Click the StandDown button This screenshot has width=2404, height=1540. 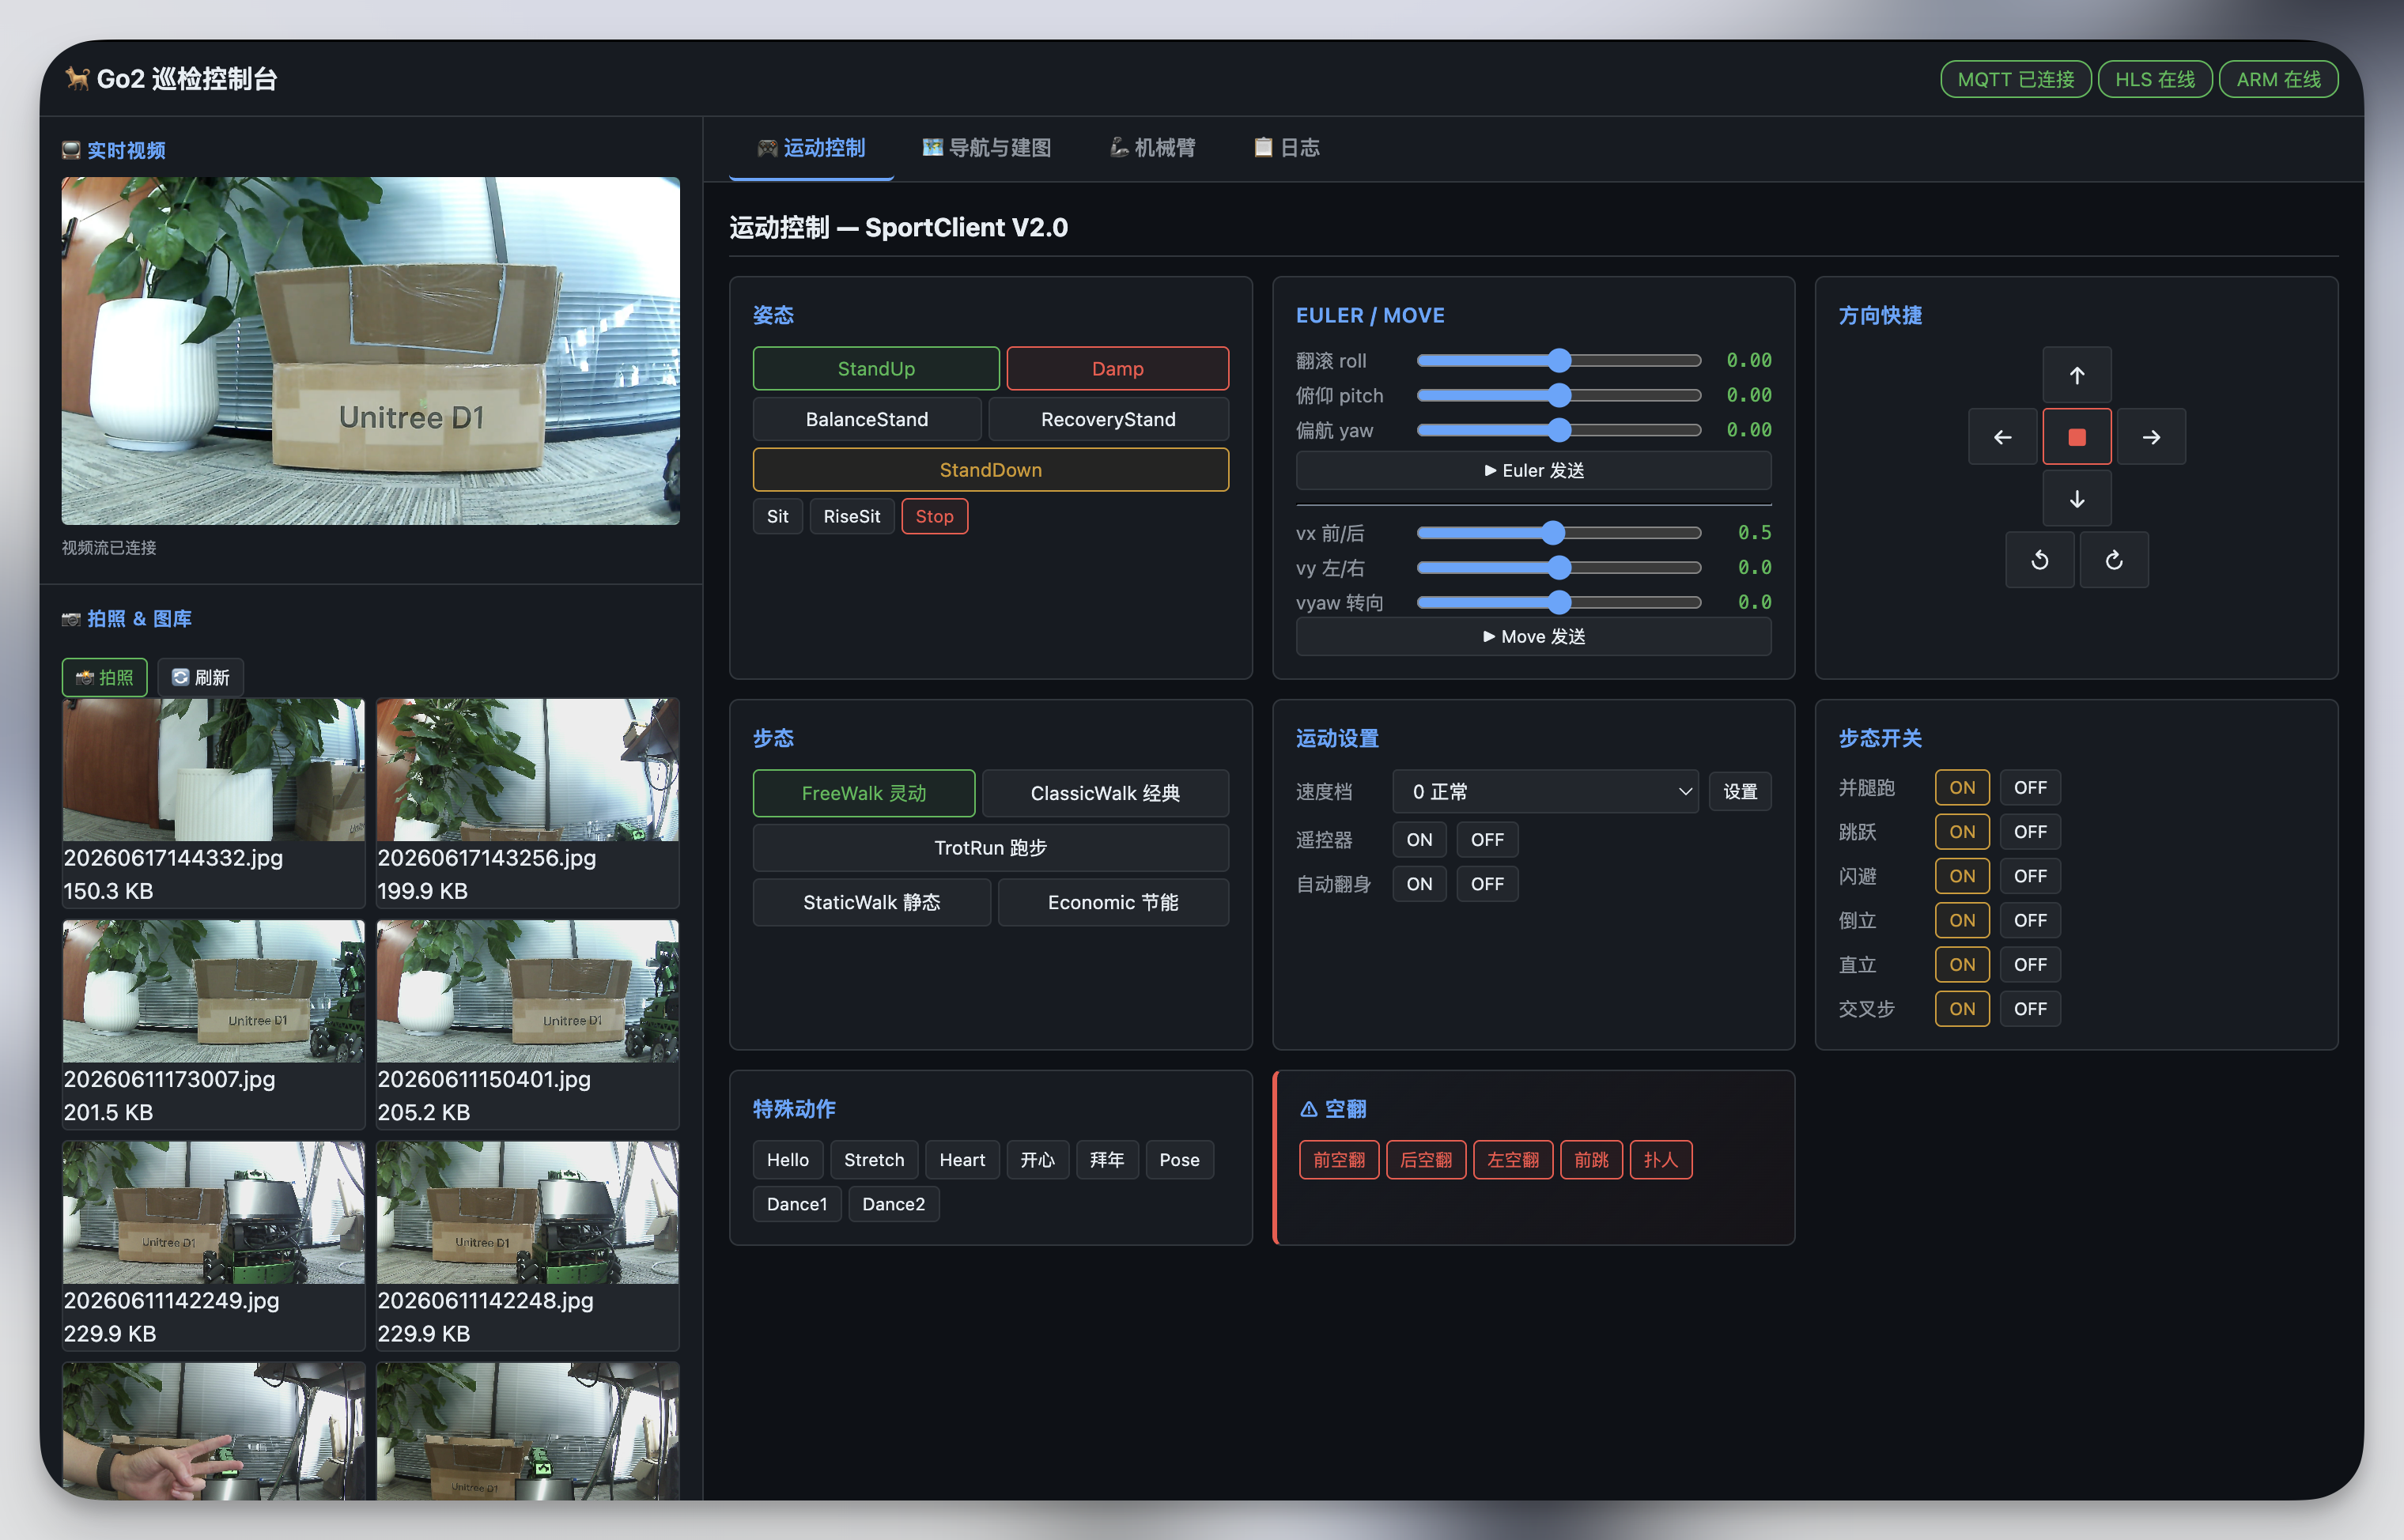(990, 470)
